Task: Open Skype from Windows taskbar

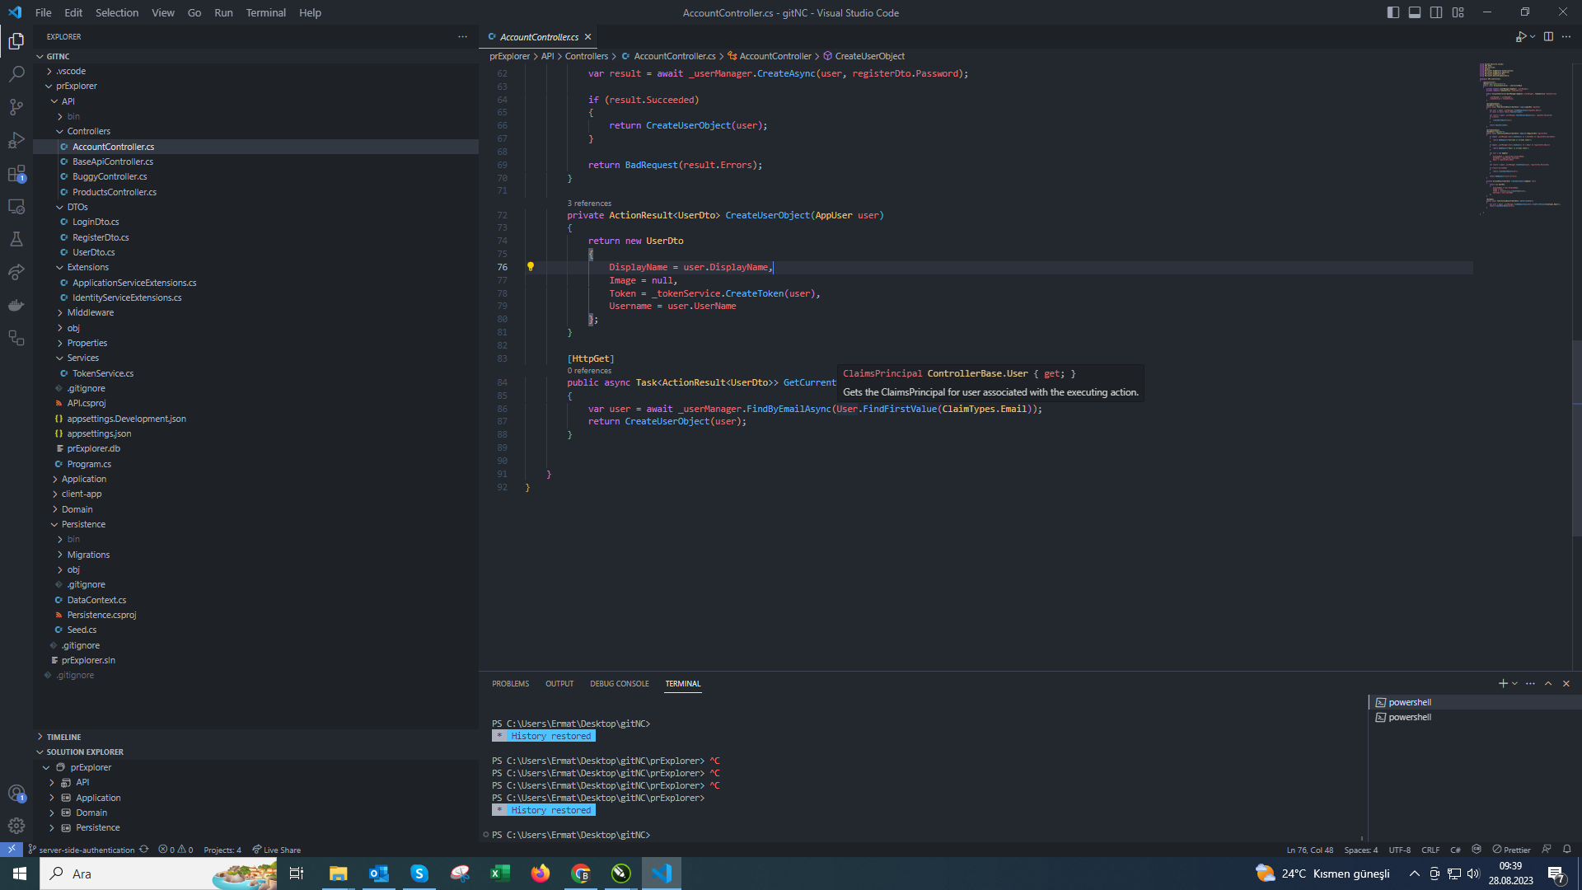Action: [x=419, y=874]
